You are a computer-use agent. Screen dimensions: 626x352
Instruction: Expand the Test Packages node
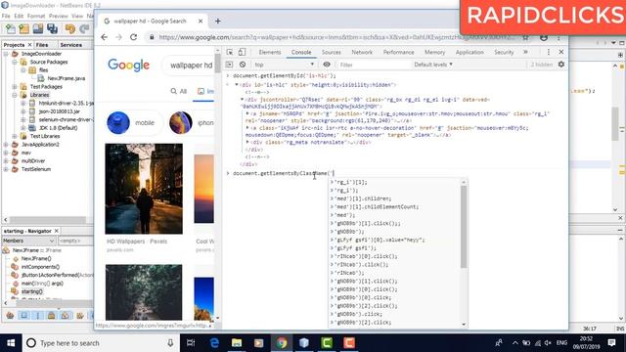[15, 87]
